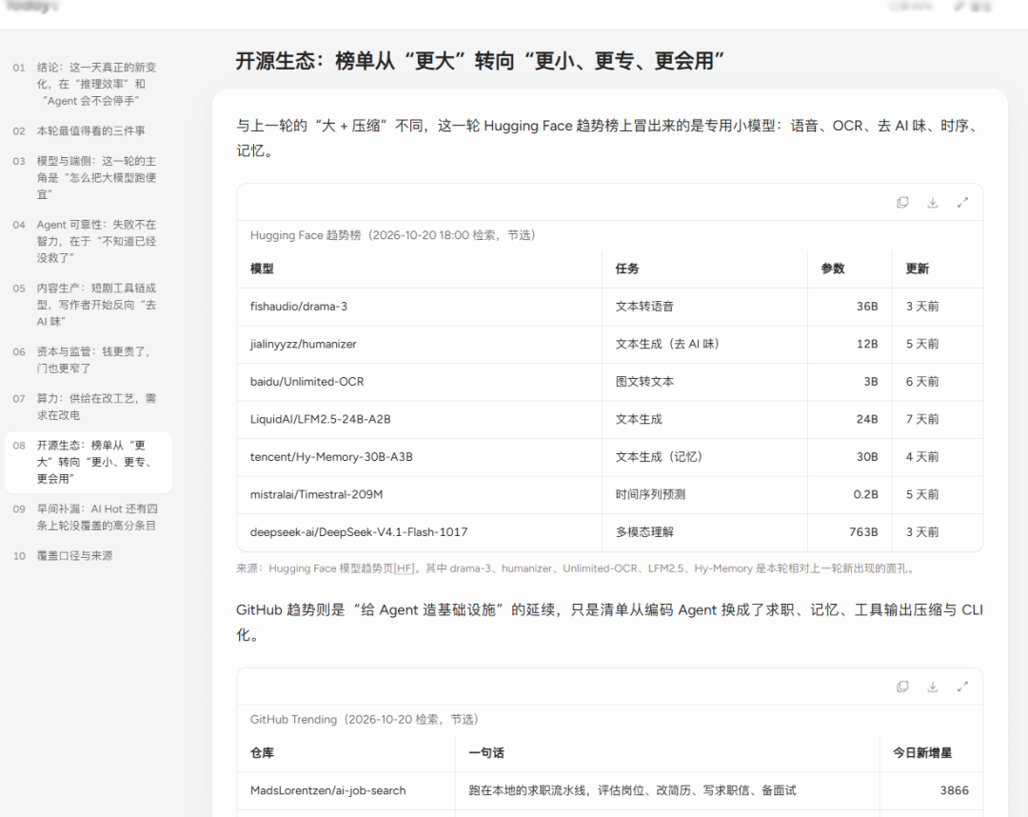Open outline item 02 本轮最值得看的三件事
This screenshot has width=1028, height=817.
(89, 130)
